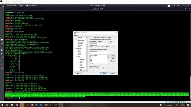Open File Explorer from the taskbar
191x107 pixels.
pos(12,105)
